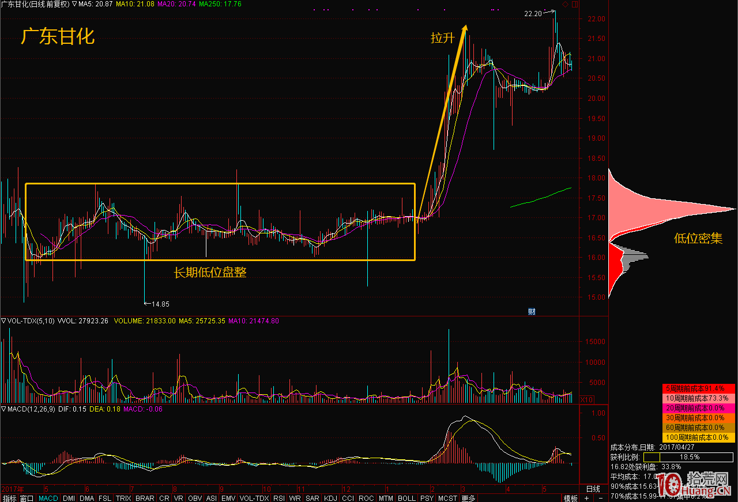Choose the BRAR indicator tab

pyautogui.click(x=145, y=498)
